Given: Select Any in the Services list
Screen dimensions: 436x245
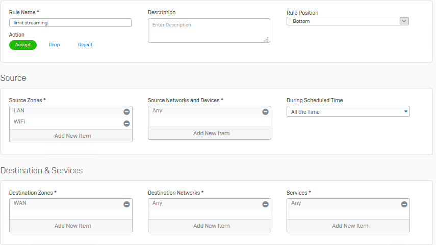Looking at the screenshot, I should [348, 204].
